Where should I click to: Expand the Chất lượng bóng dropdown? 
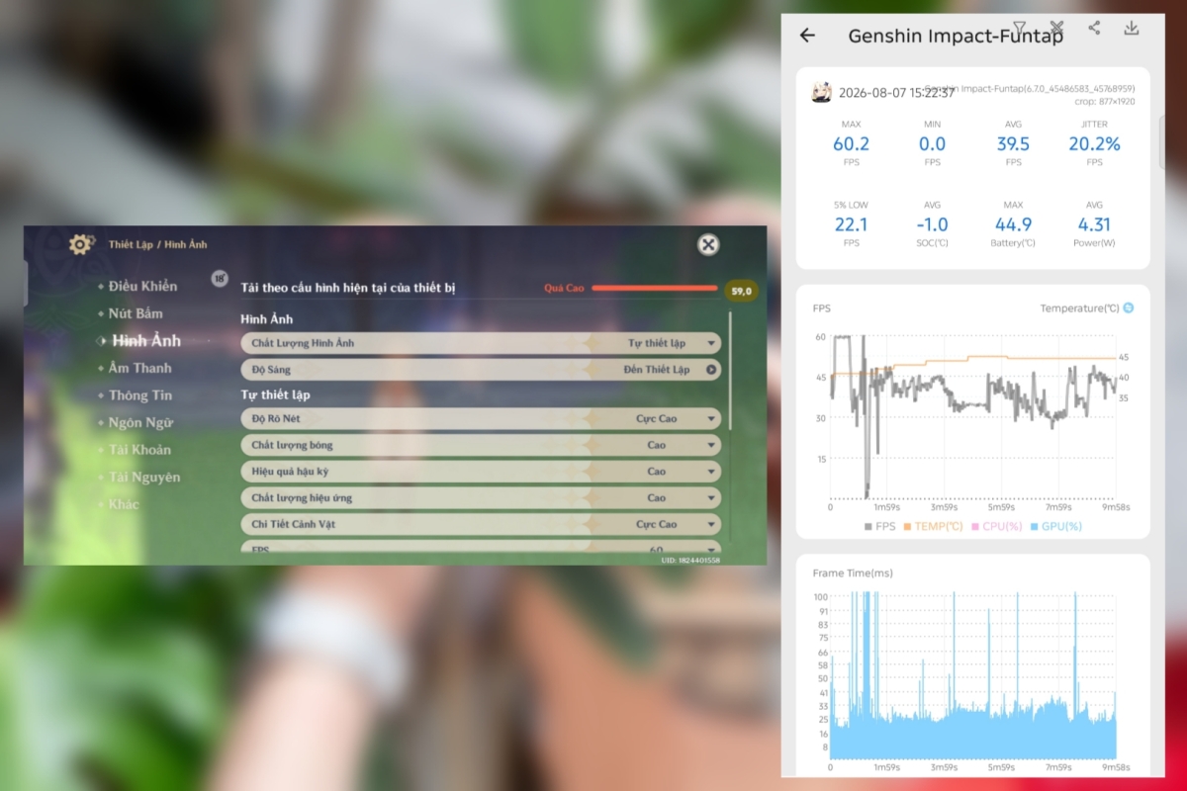click(x=481, y=445)
